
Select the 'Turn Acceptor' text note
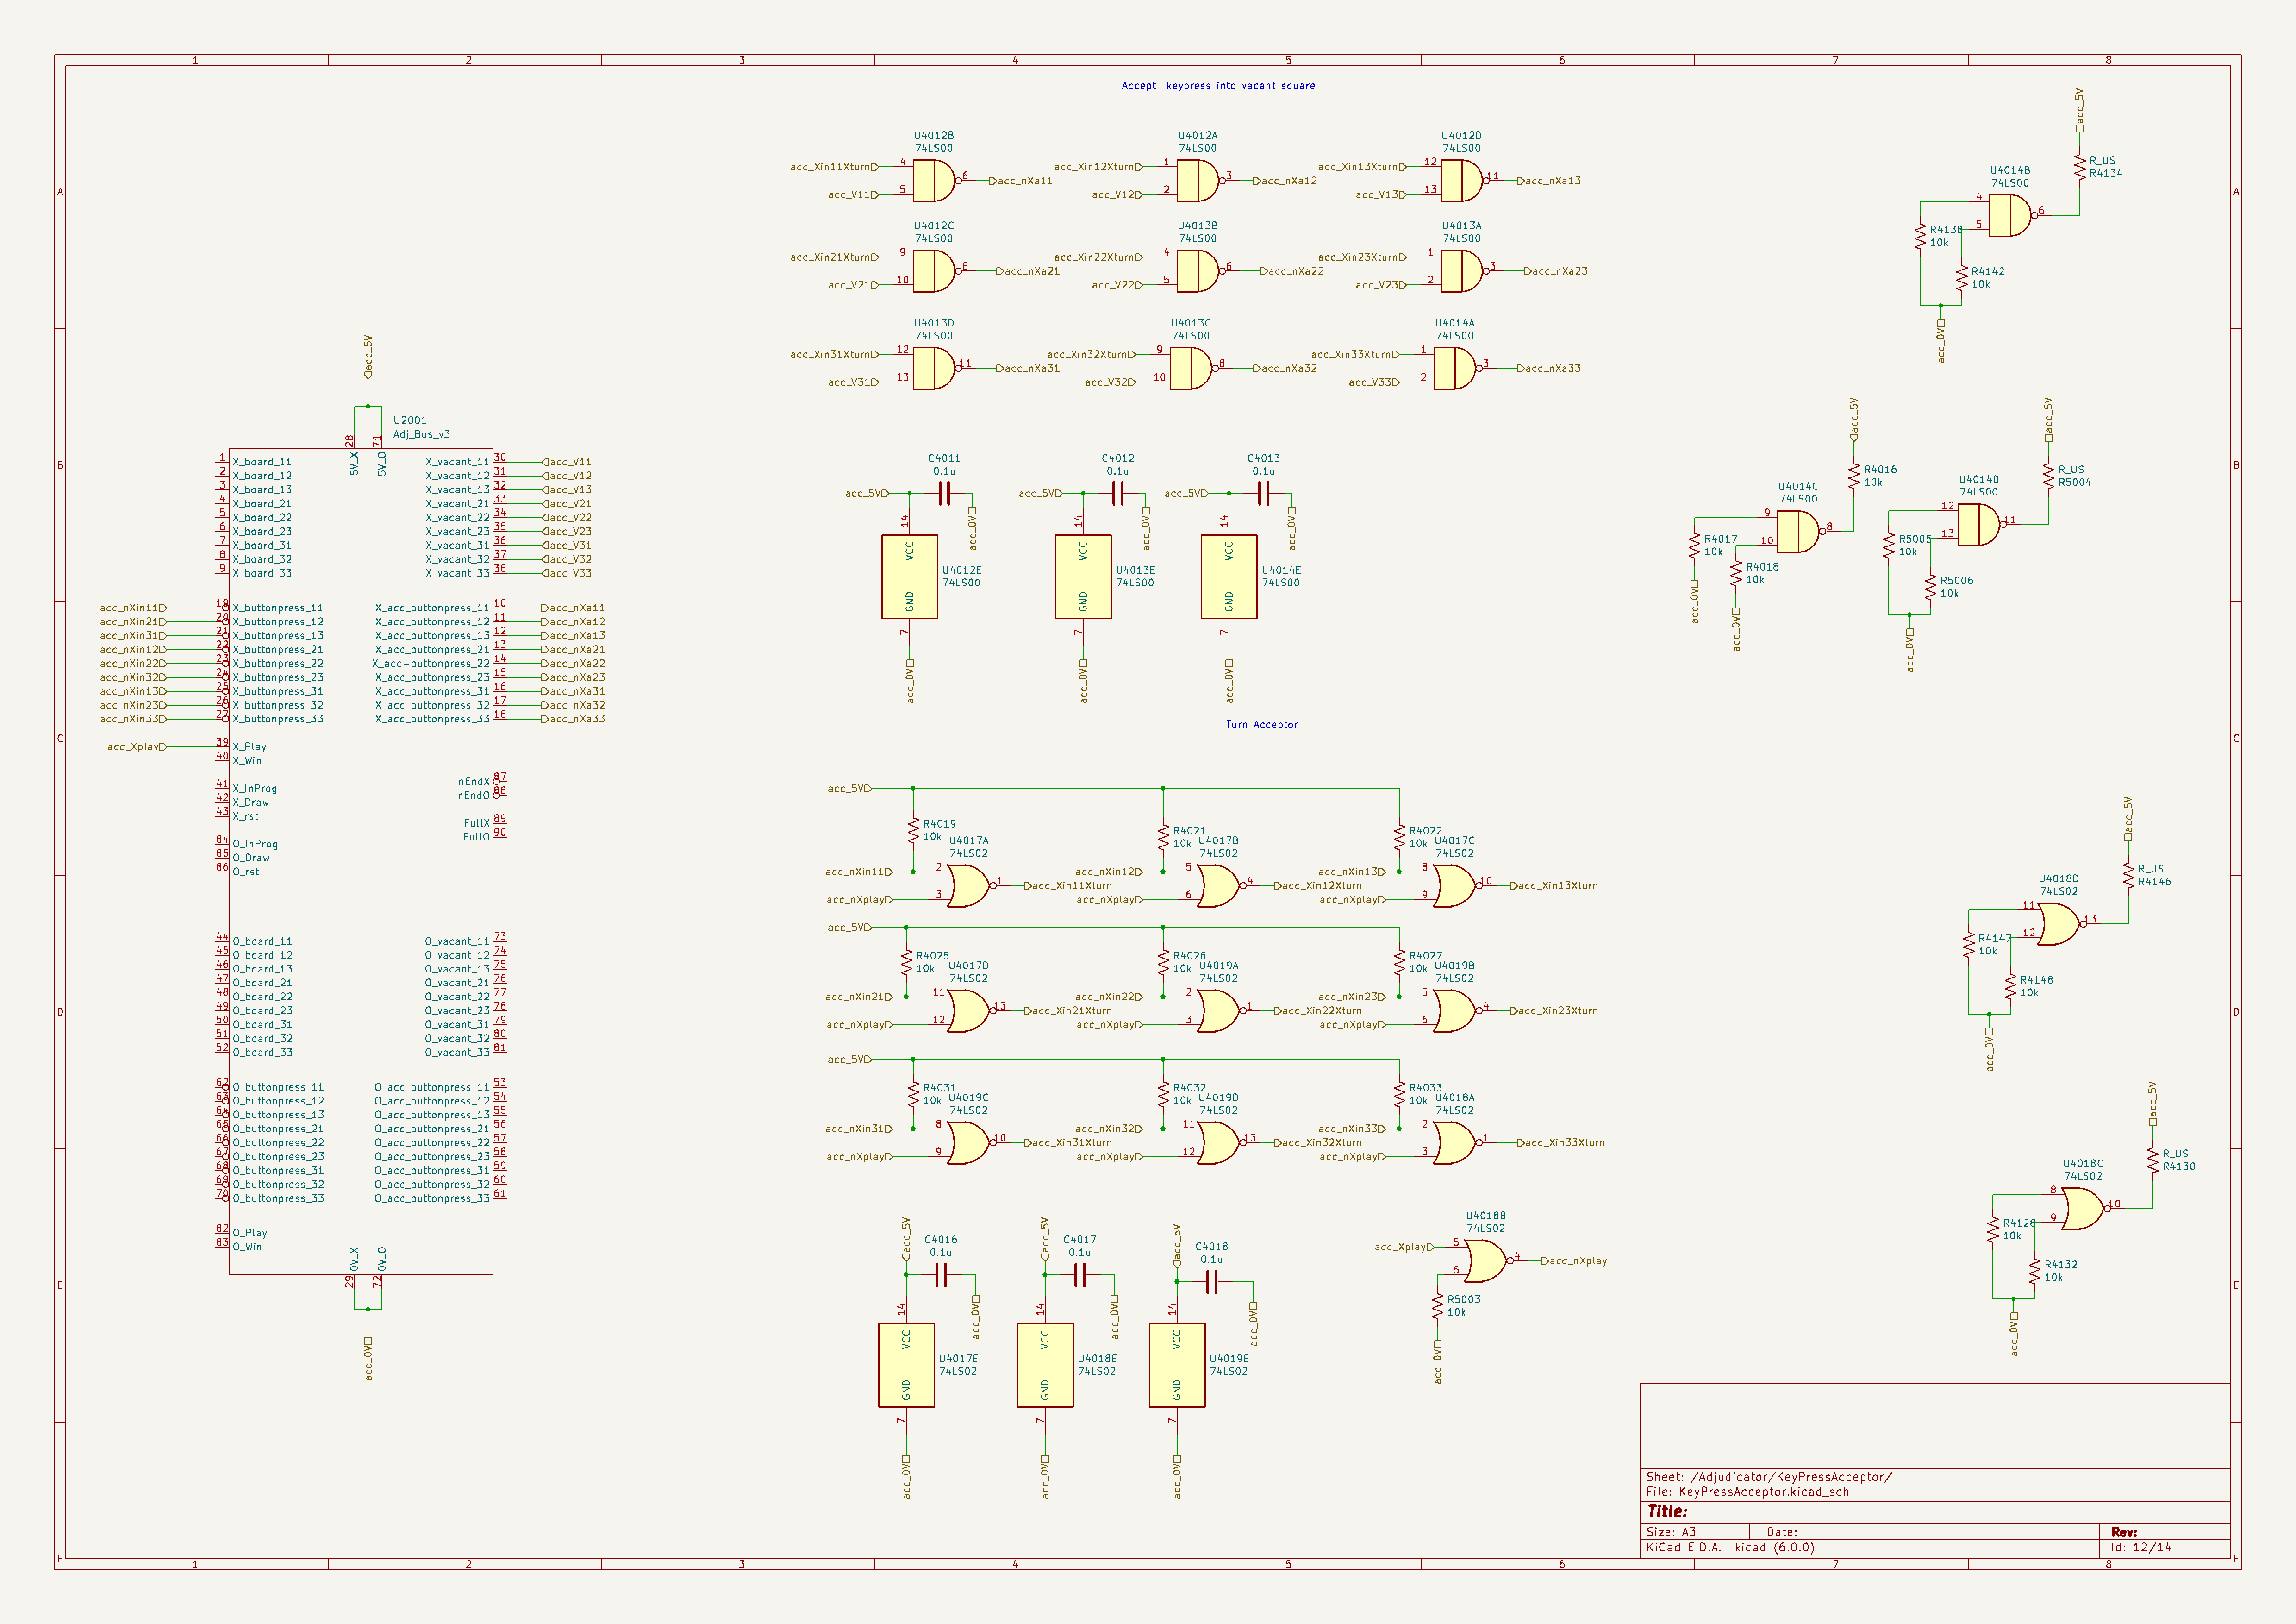1262,724
